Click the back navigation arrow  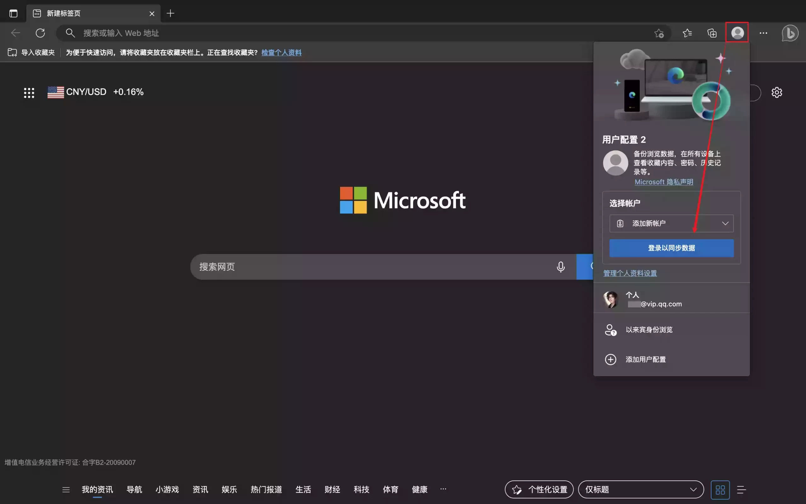coord(16,33)
